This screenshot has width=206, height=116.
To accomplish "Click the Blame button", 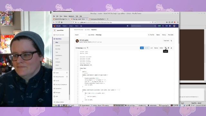I will [x=158, y=35].
